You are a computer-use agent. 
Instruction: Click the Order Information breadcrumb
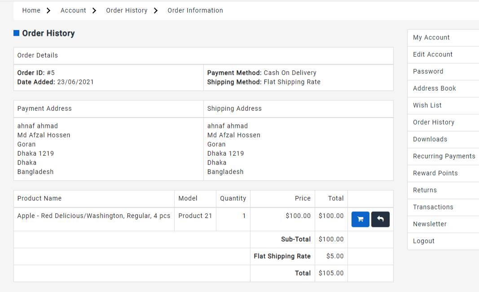pos(195,10)
